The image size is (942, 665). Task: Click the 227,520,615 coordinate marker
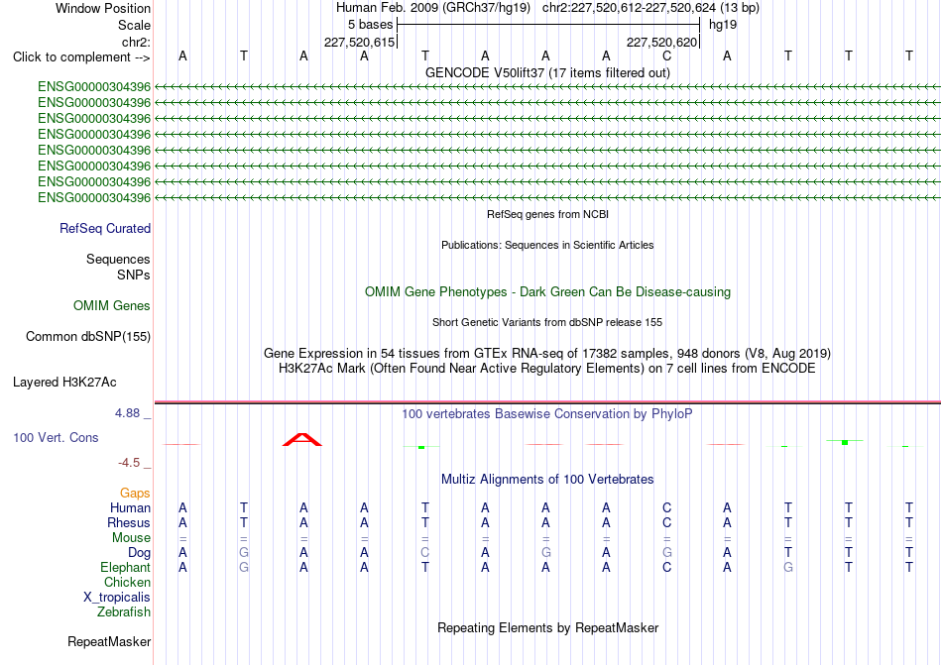pos(359,42)
